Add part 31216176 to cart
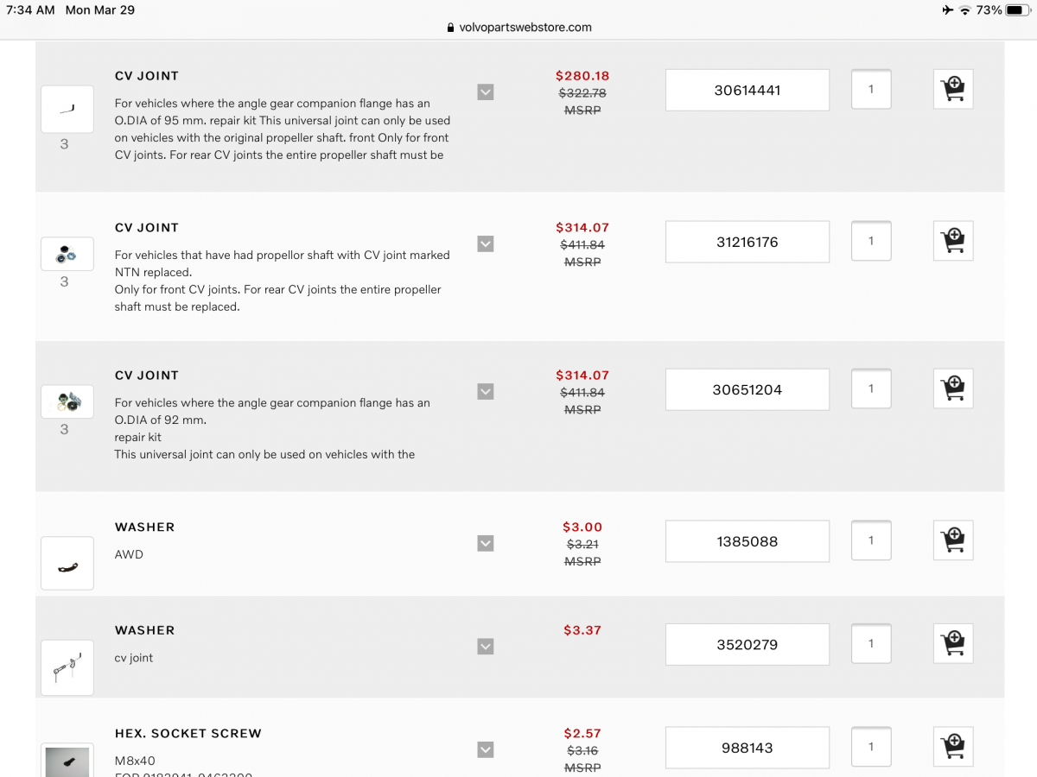The width and height of the screenshot is (1037, 777). point(953,241)
